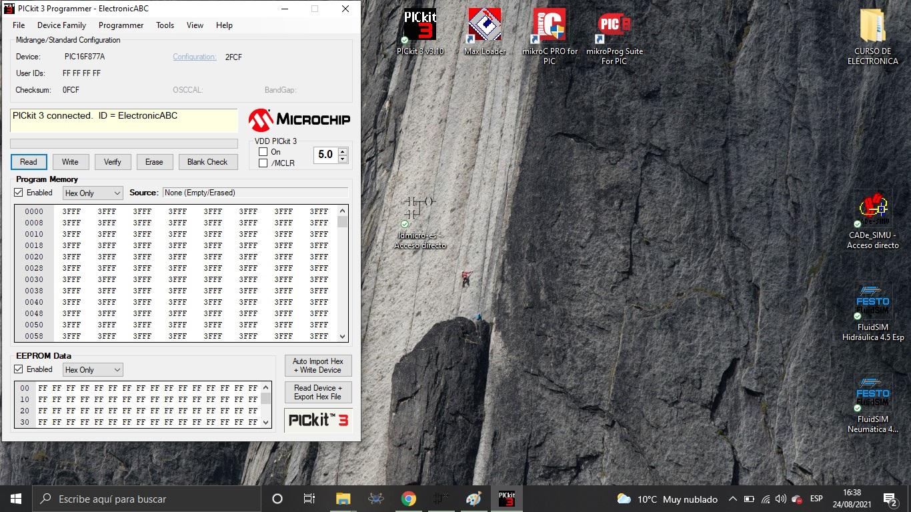Click the PICkit 3 logo in programmer window
Viewport: 911px width, 512px height.
(318, 420)
